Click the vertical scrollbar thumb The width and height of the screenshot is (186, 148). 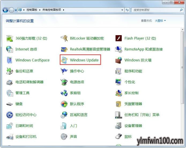click(182, 67)
